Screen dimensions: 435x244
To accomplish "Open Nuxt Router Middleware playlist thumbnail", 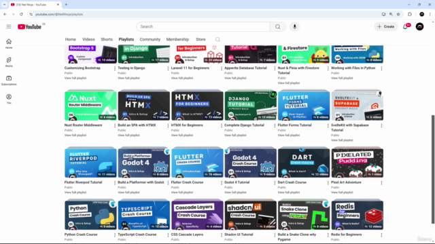I will pos(90,106).
